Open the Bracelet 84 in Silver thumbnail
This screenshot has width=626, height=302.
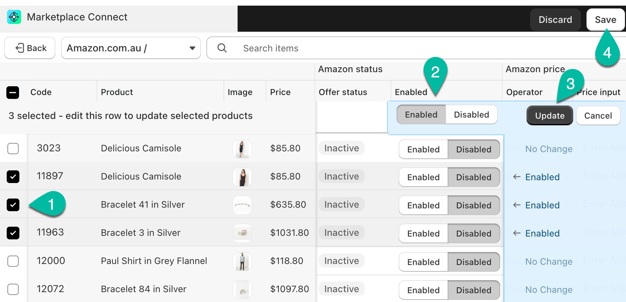pyautogui.click(x=242, y=290)
